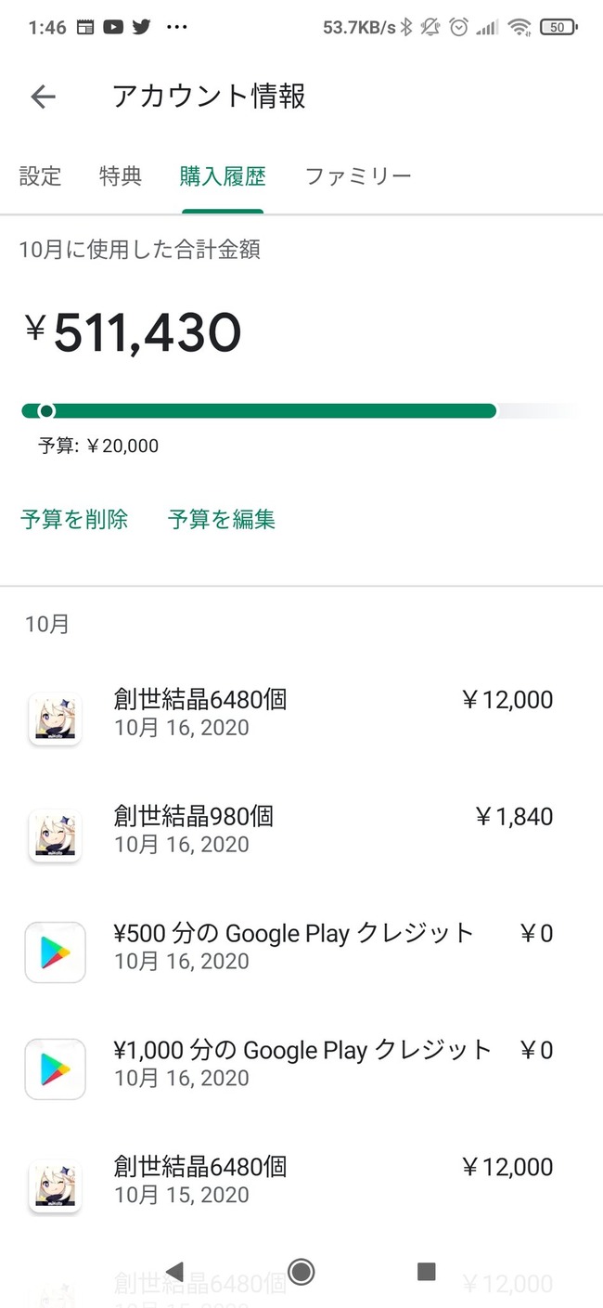Viewport: 603px width, 1308px height.
Task: Tap the Genshin icon for the ¥1,840 purchase
Action: pos(55,835)
